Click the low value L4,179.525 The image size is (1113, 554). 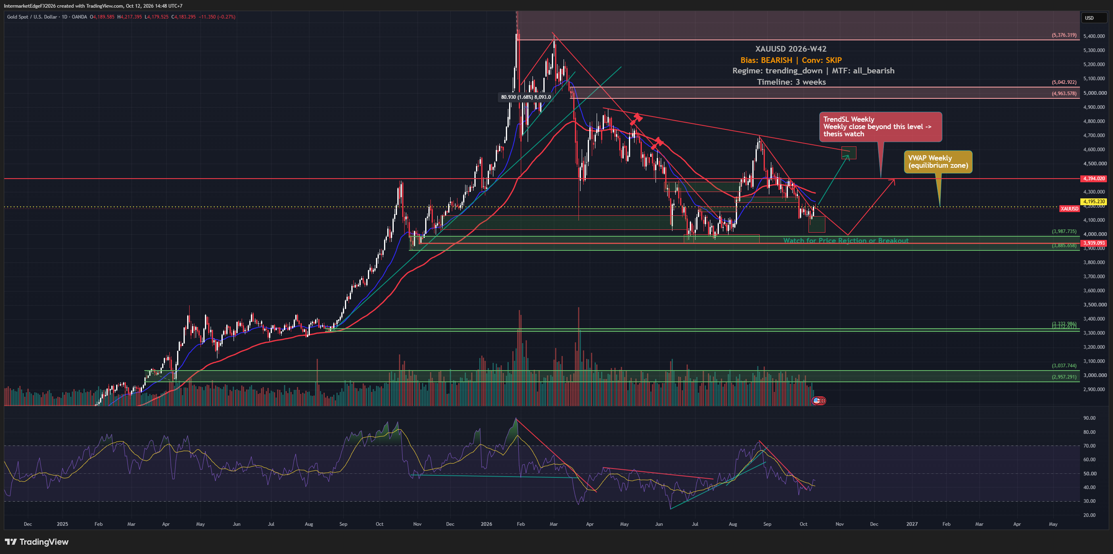(157, 17)
